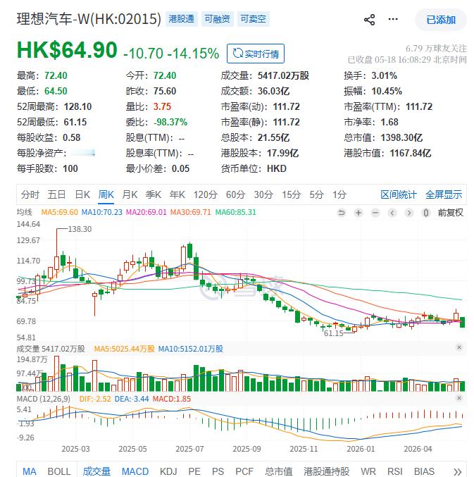474x477 pixels.
Task: Switch to 月K monthly chart tab
Action: (x=130, y=194)
